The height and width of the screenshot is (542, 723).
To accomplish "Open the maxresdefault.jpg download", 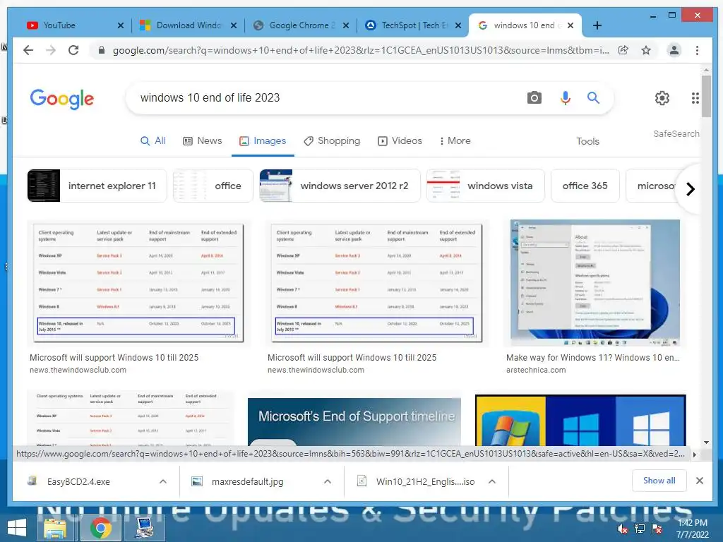I will tap(248, 481).
